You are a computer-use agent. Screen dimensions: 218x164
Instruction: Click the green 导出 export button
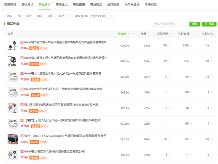pos(209,24)
